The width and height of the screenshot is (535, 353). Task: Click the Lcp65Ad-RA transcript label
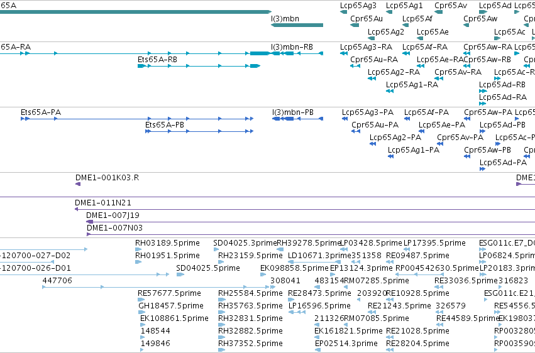(x=503, y=97)
